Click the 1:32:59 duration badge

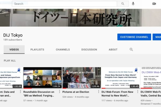[x=17, y=86]
